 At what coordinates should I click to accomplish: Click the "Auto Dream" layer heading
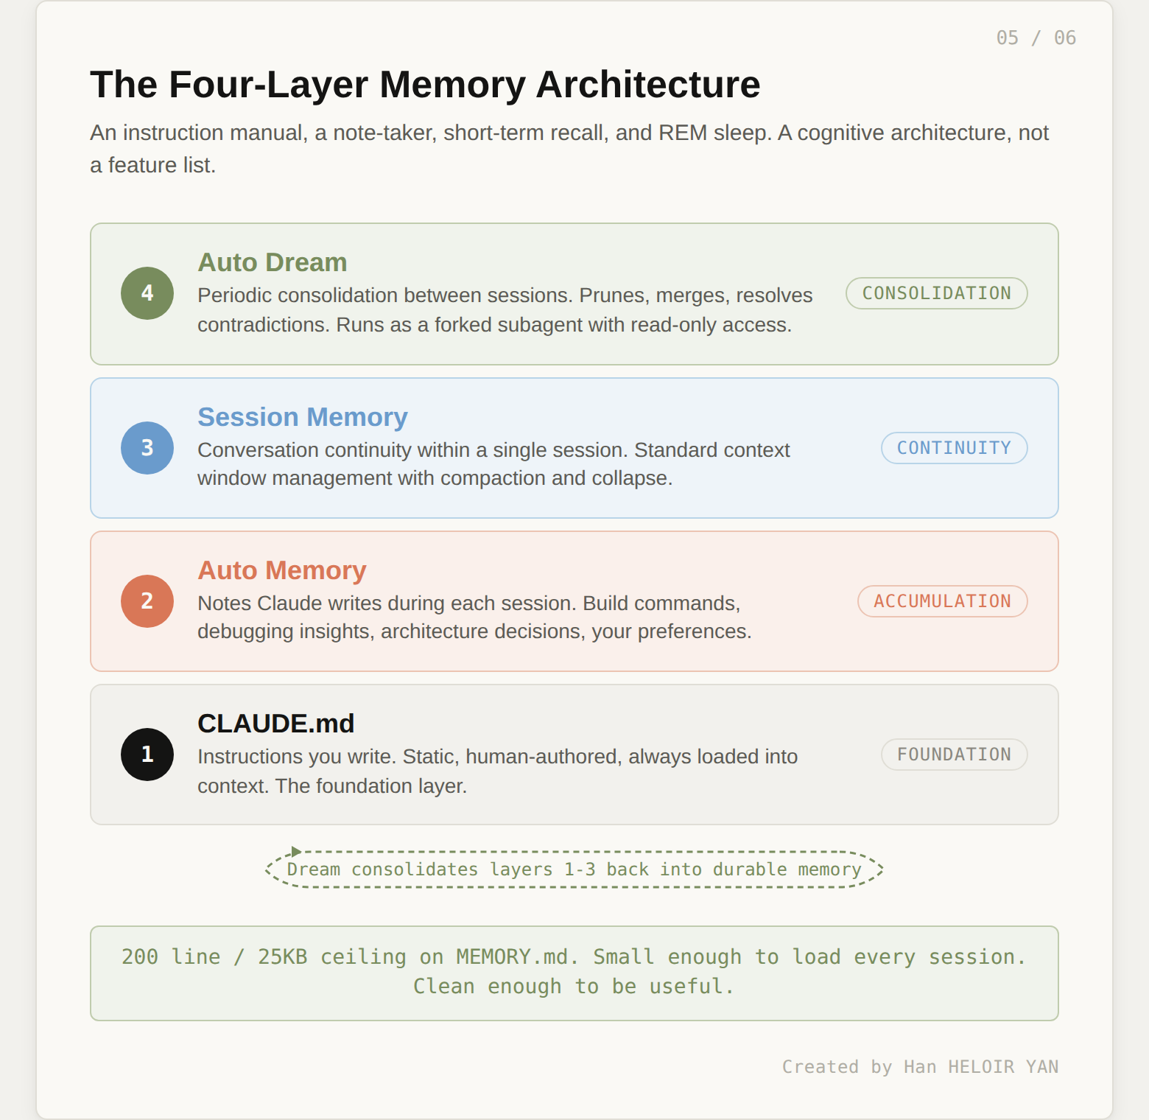273,262
